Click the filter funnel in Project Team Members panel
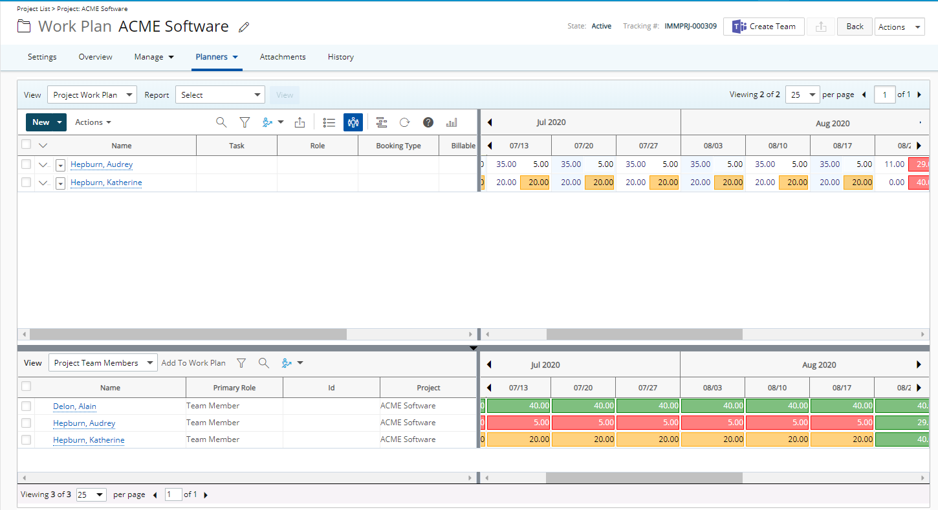 241,363
